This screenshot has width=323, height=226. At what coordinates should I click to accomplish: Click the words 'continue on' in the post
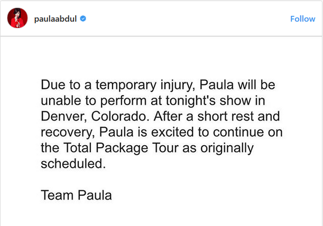point(247,132)
